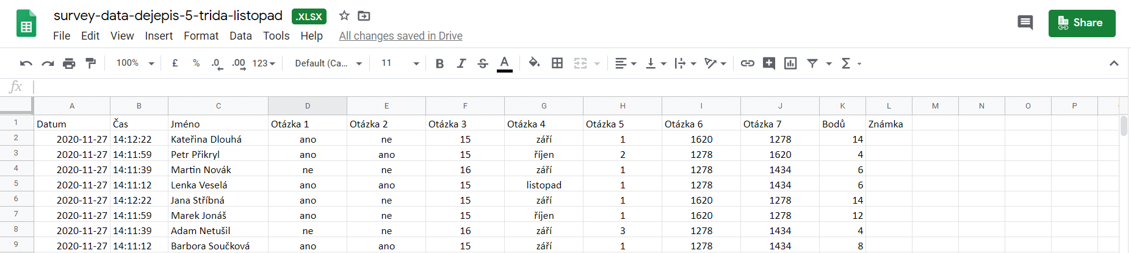Open the fill color bucket
The width and height of the screenshot is (1131, 253).
[534, 63]
